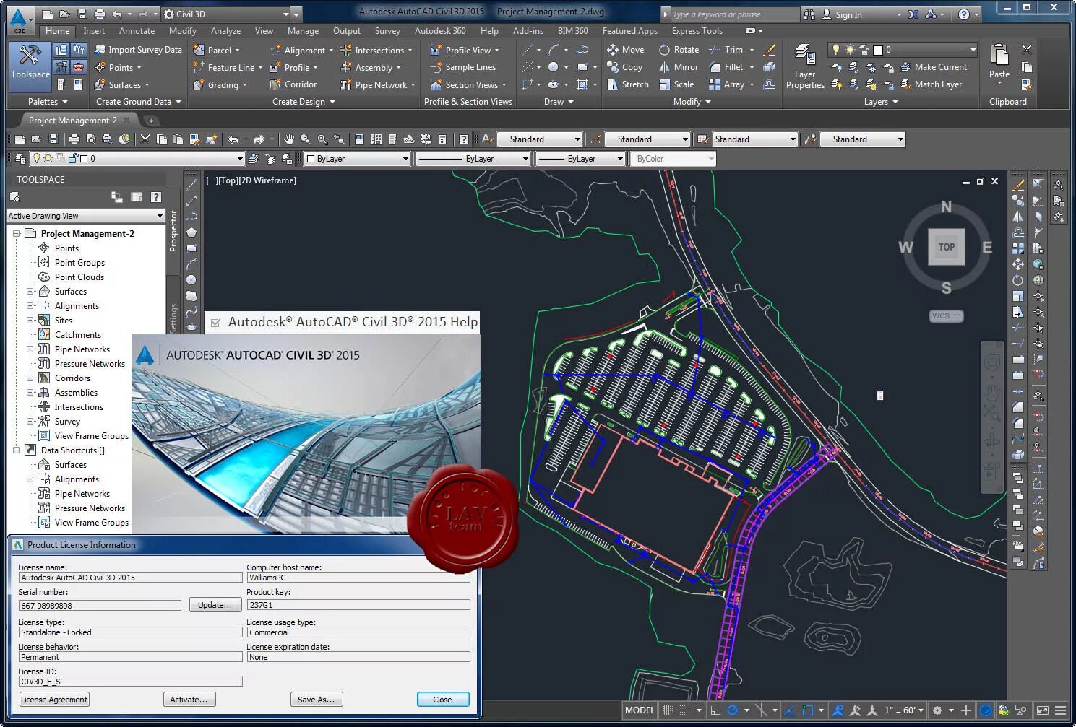Click the Customization menu icon in status bar
This screenshot has width=1076, height=727.
coord(1060,710)
